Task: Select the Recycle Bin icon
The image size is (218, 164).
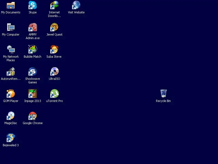Action: tap(163, 93)
